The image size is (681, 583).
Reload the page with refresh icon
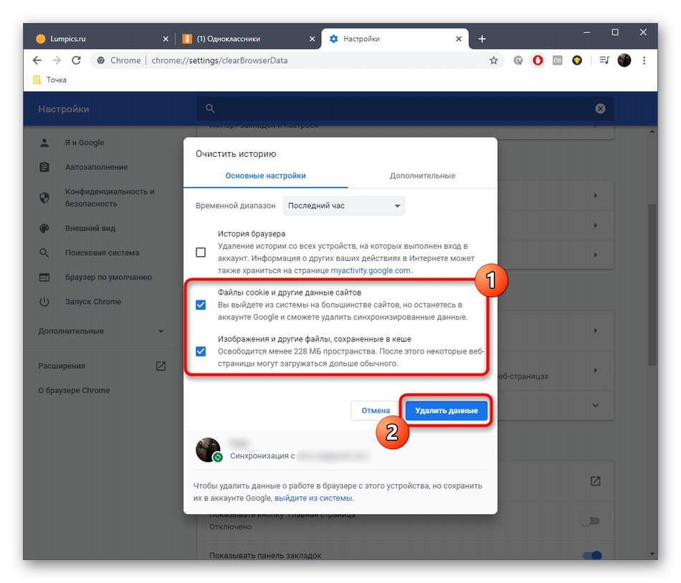(x=77, y=60)
